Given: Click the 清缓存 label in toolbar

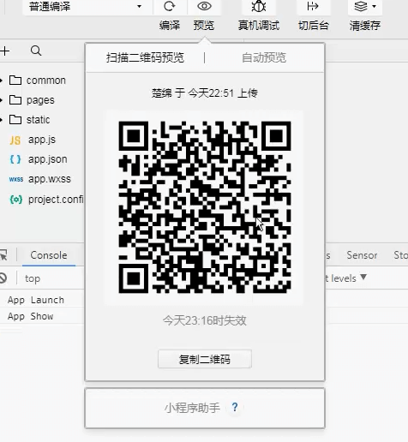Looking at the screenshot, I should 365,26.
